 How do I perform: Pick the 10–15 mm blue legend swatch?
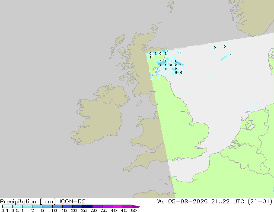tap(57, 206)
